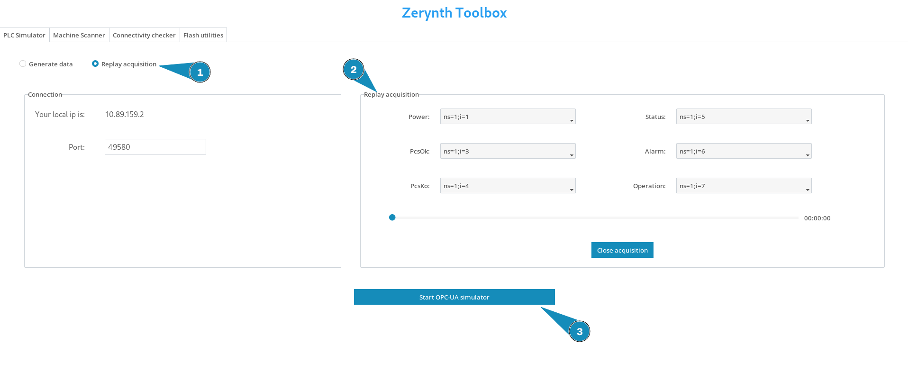
Task: Expand the PcsOk node dropdown
Action: [x=508, y=151]
